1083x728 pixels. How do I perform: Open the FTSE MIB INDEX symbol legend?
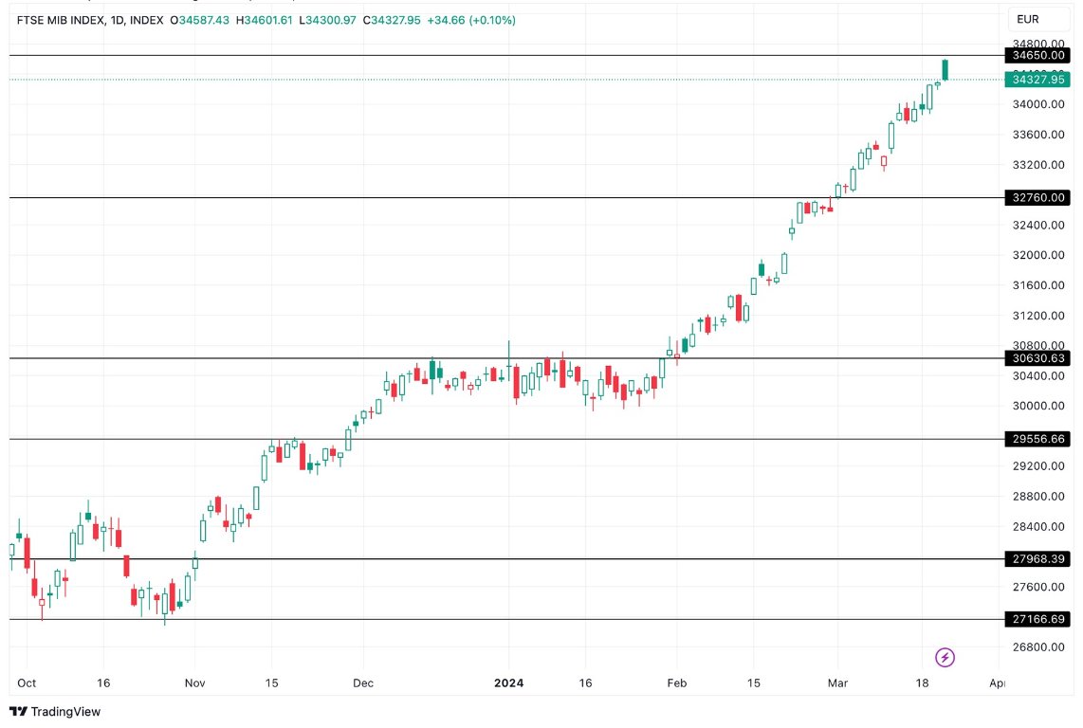[59, 18]
